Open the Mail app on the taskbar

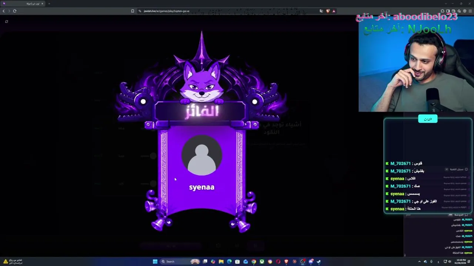[246, 262]
